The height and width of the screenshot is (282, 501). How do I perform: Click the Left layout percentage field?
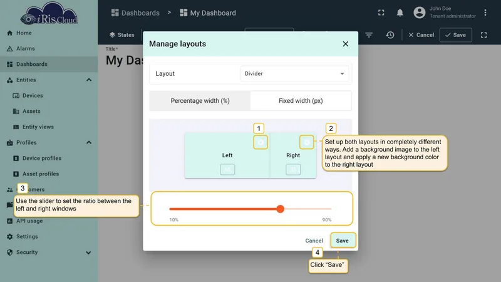227,169
